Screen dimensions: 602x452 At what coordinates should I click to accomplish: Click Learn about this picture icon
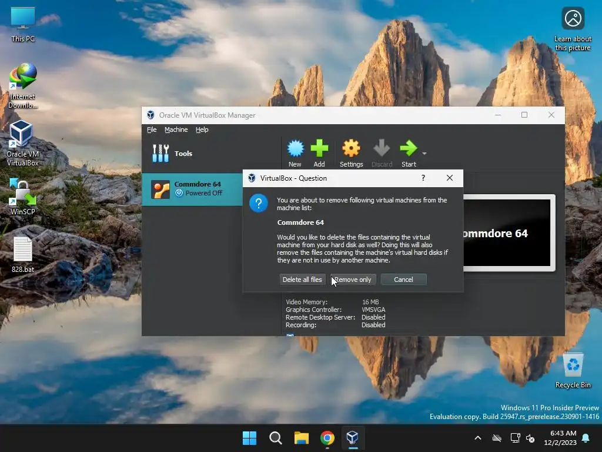[573, 29]
